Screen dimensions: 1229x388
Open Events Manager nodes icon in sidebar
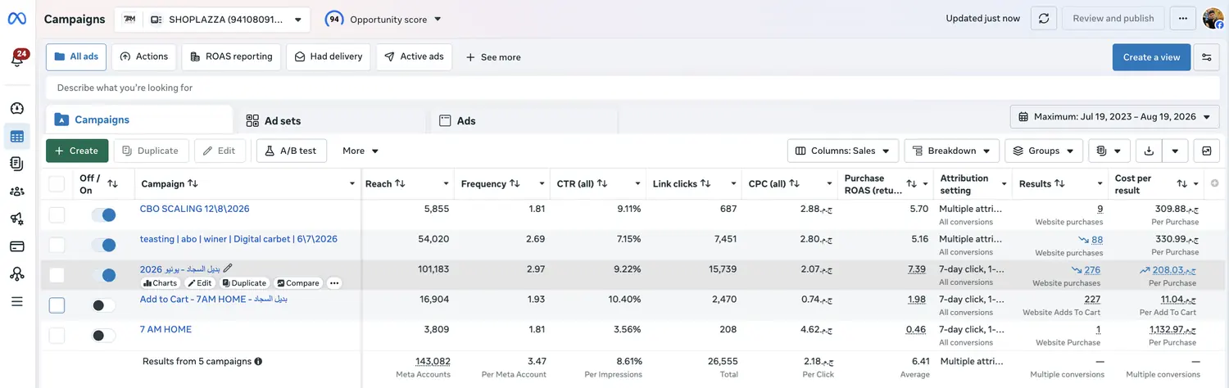pos(16,274)
